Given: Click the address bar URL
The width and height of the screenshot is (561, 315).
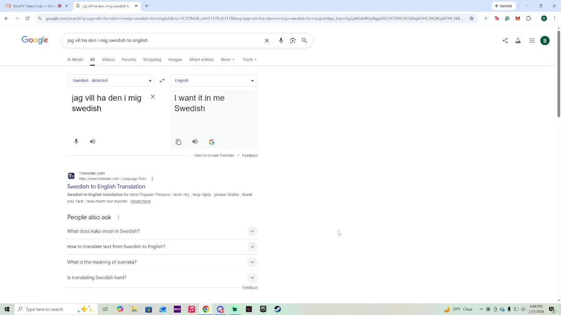Looking at the screenshot, I should [x=254, y=18].
